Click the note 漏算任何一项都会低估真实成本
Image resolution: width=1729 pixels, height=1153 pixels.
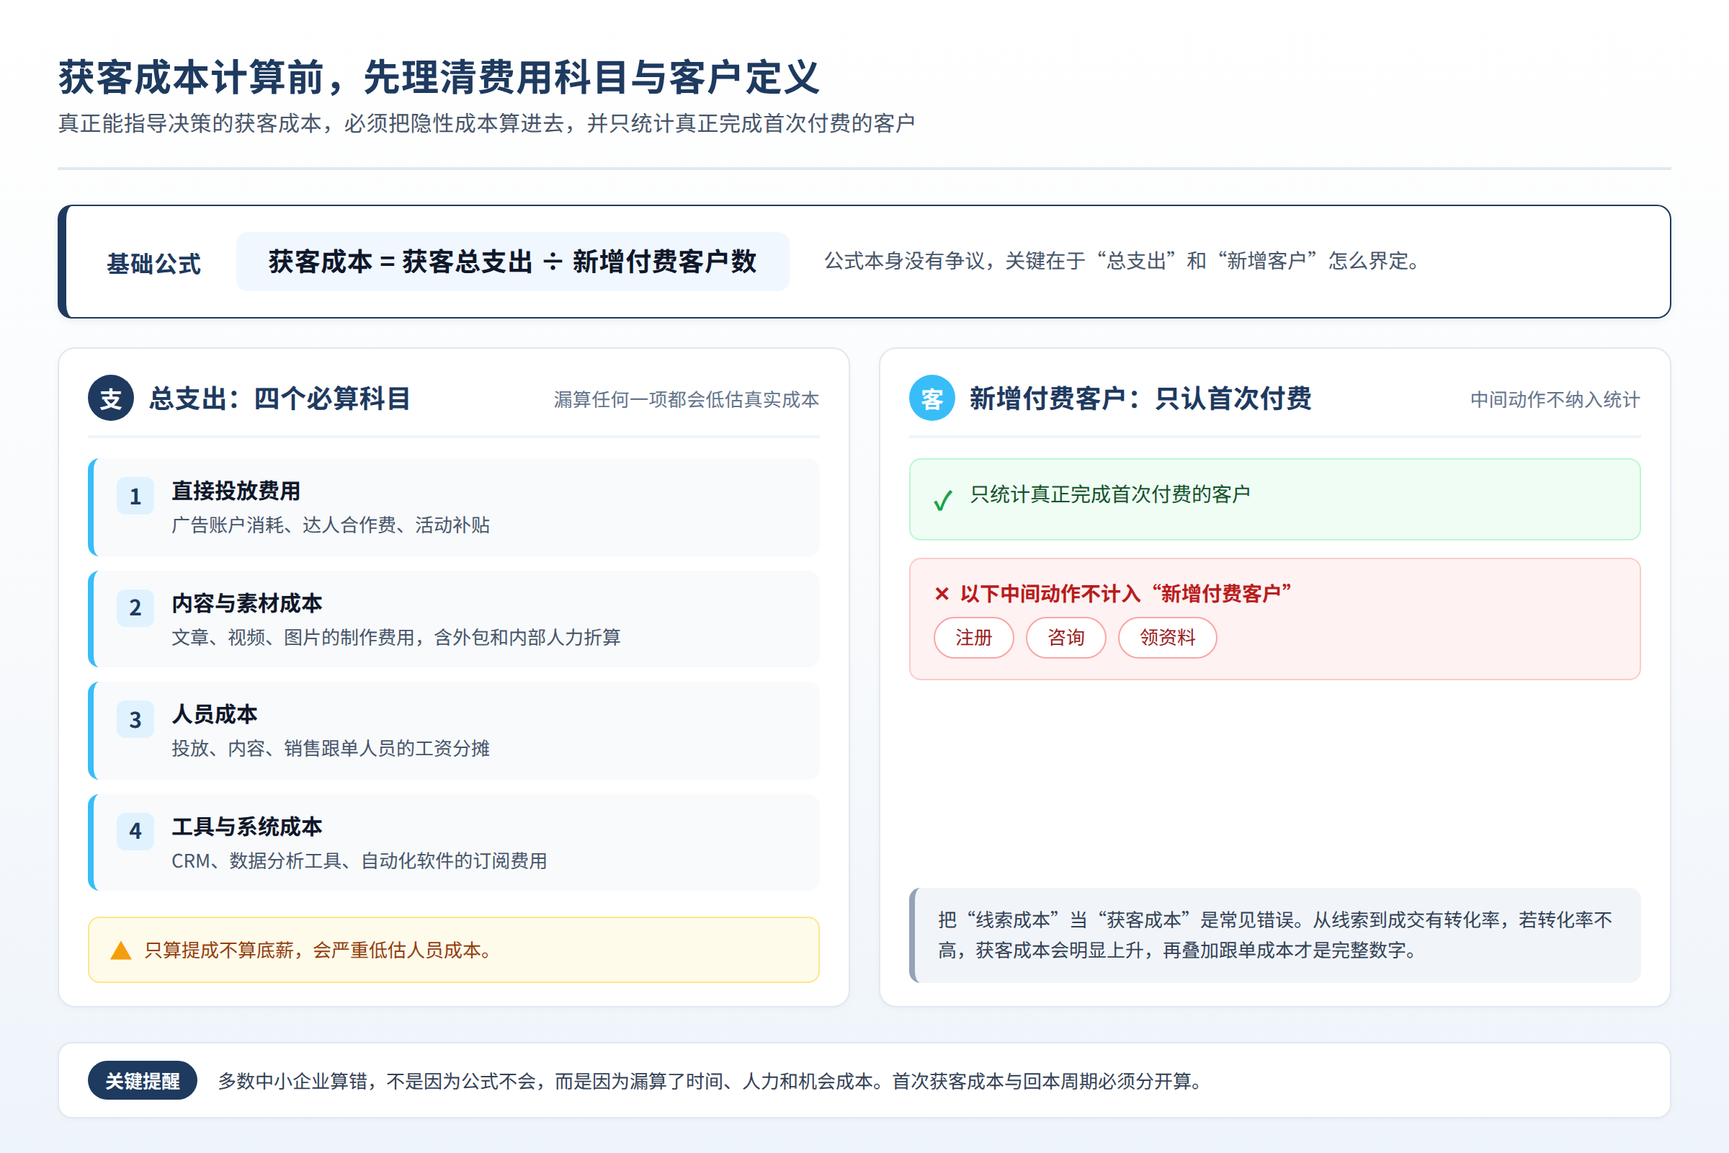[687, 399]
